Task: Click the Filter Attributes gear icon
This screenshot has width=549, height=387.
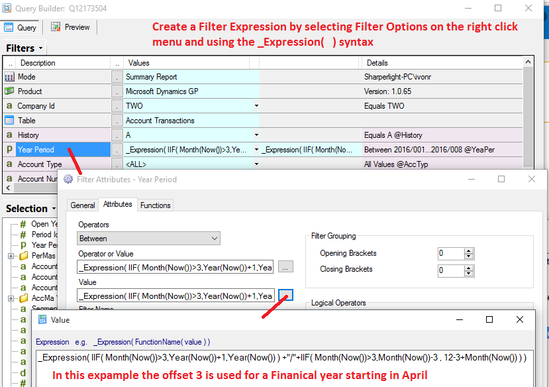Action: tap(68, 179)
